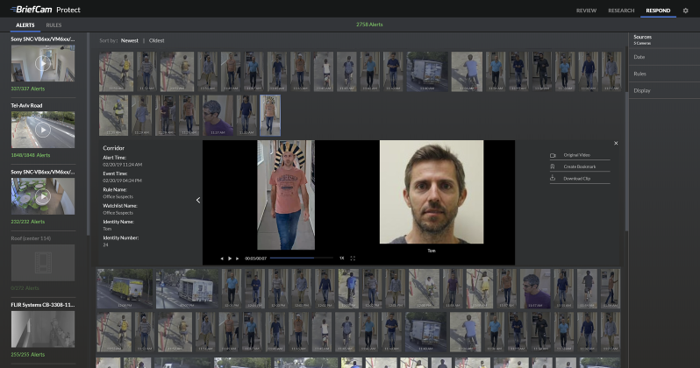
Task: Click the BriefCam Protect logo
Action: pyautogui.click(x=46, y=10)
